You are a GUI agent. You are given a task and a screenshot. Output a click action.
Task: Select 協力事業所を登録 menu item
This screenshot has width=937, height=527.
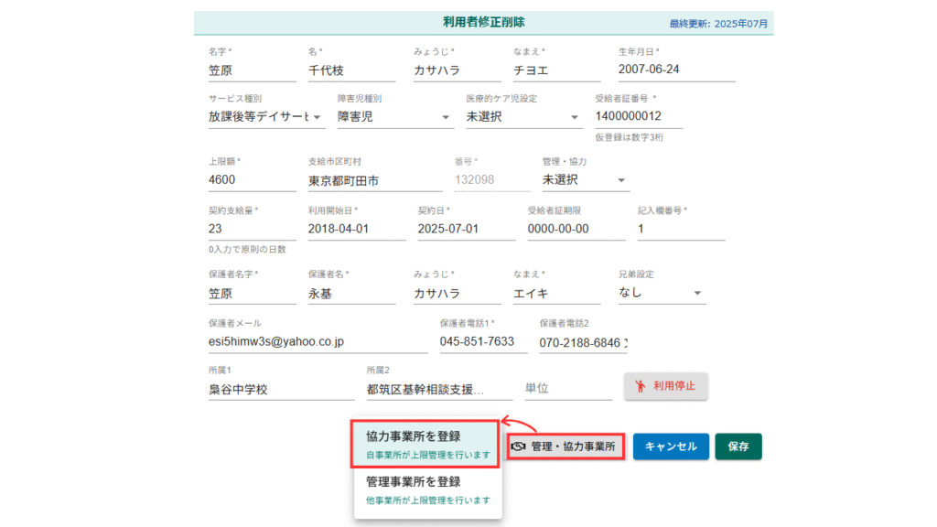pos(426,445)
